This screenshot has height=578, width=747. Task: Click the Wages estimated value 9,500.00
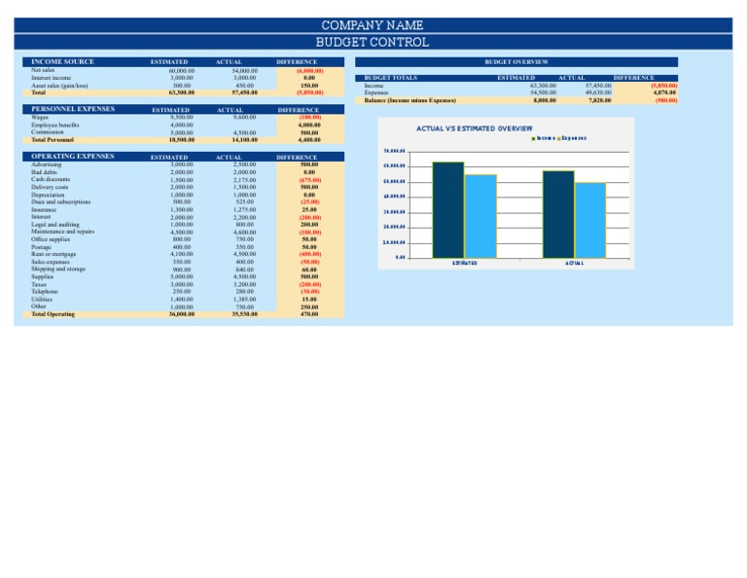coord(182,117)
